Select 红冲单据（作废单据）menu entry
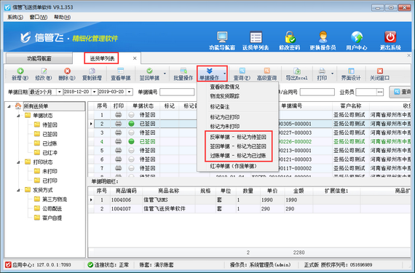Image resolution: width=415 pixels, height=273 pixels. pos(234,166)
